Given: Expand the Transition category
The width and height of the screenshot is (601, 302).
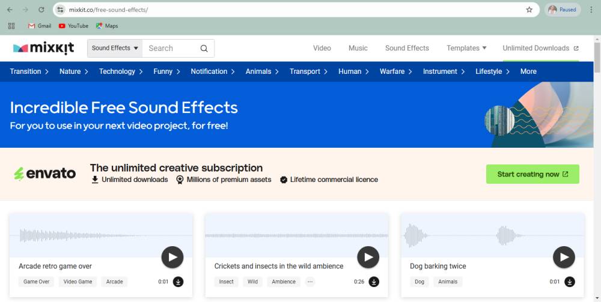Looking at the screenshot, I should 29,71.
